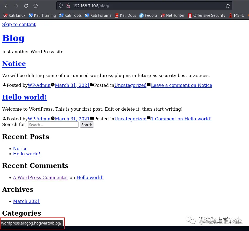
Task: Open the Kali Tools bookmark
Action: 70,15
